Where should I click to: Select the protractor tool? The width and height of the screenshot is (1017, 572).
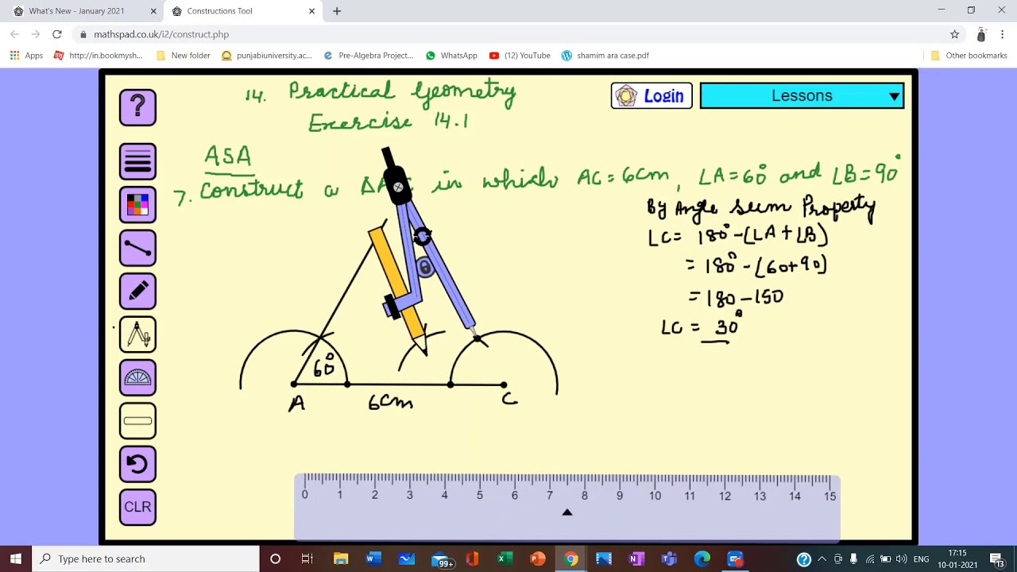point(137,377)
